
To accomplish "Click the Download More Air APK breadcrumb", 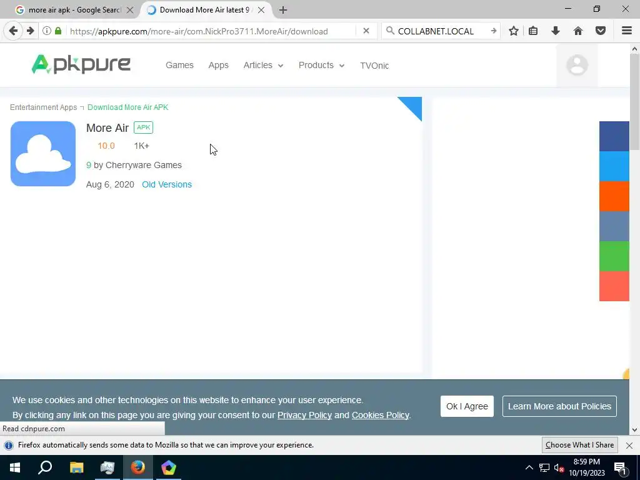I will pos(127,107).
